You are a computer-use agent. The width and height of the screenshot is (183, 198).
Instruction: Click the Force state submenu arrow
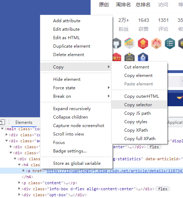[109, 88]
